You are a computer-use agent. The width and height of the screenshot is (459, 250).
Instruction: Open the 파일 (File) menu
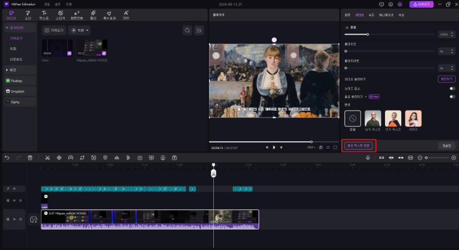coord(47,4)
